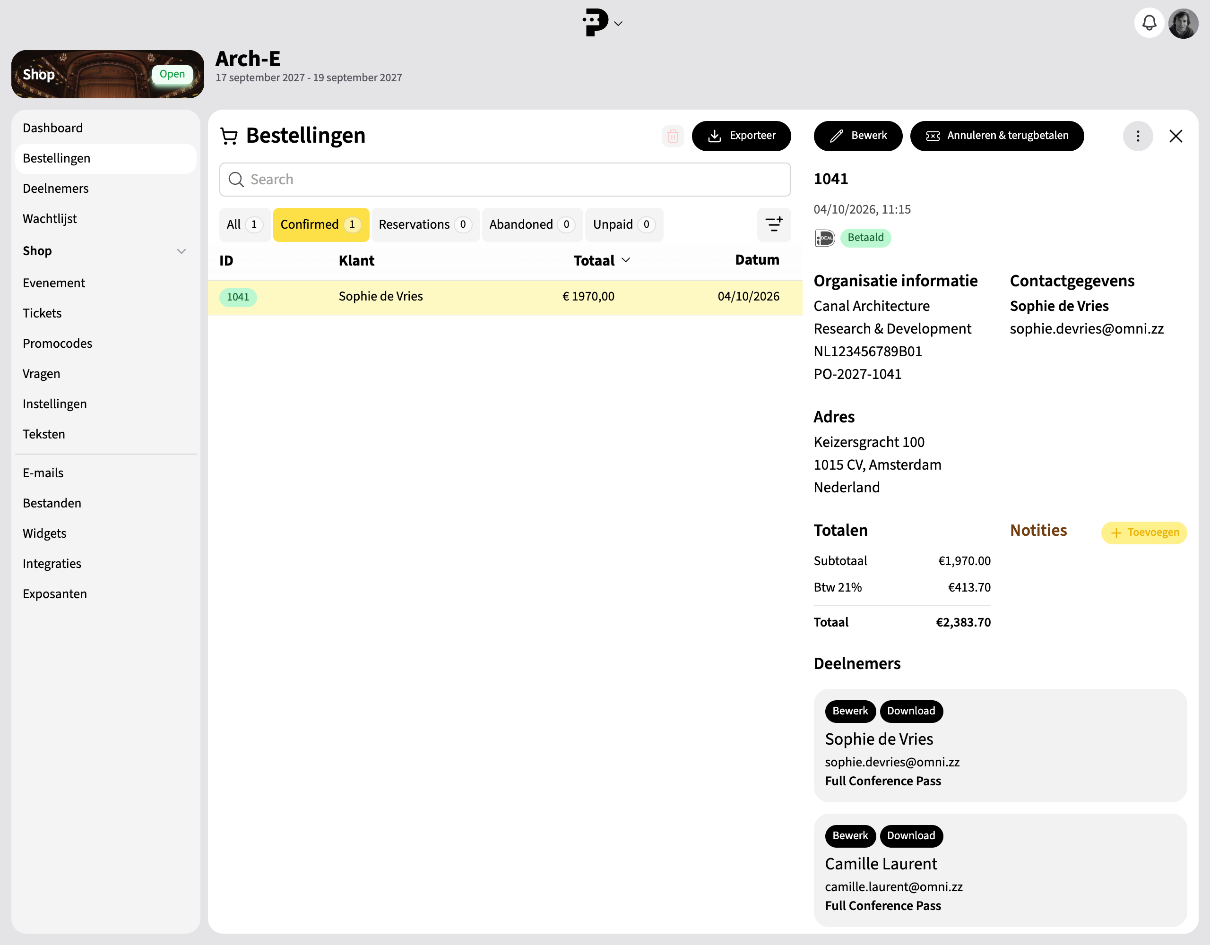The image size is (1210, 945).
Task: Open the filter settings icon
Action: click(773, 224)
